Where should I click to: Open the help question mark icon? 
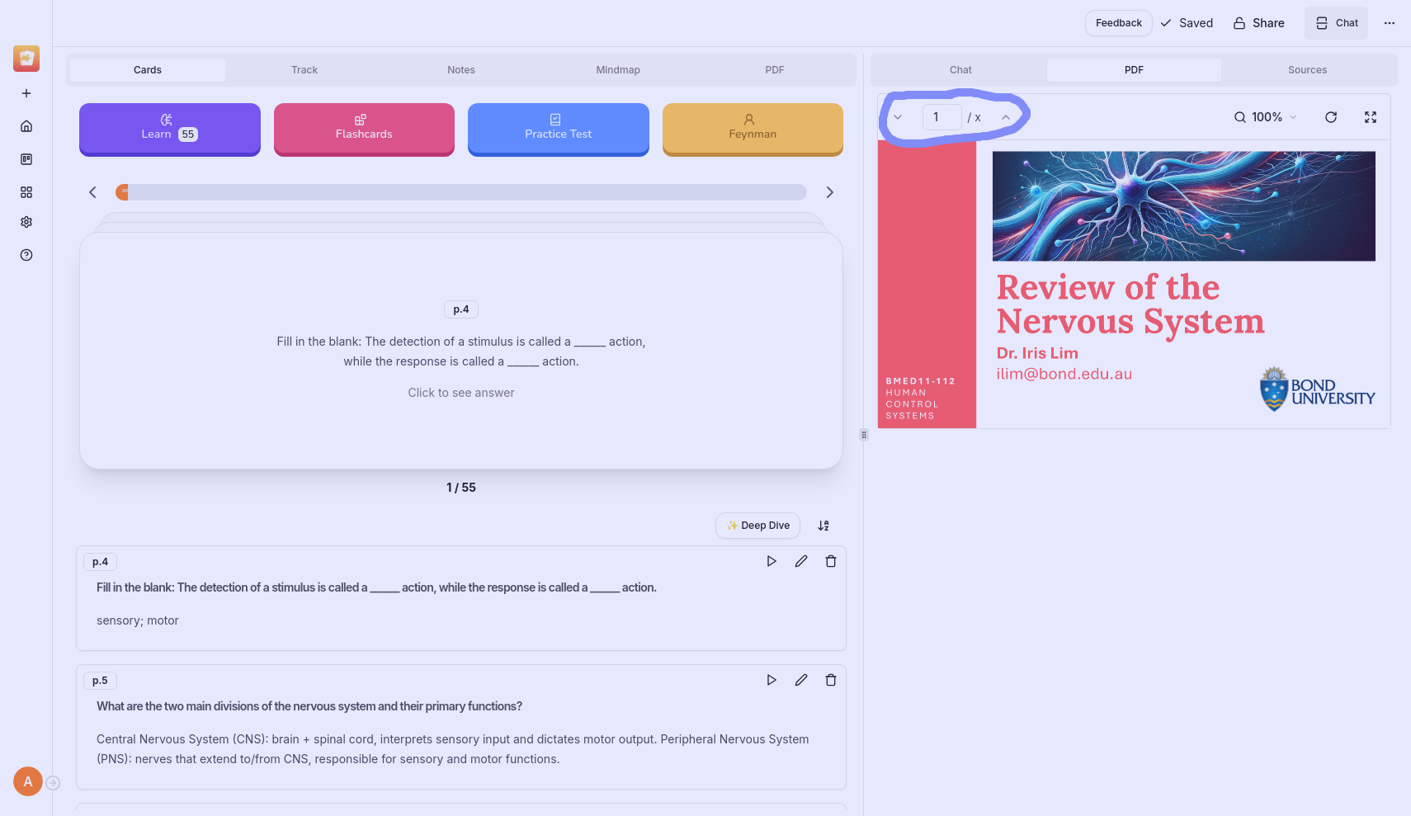pos(26,255)
